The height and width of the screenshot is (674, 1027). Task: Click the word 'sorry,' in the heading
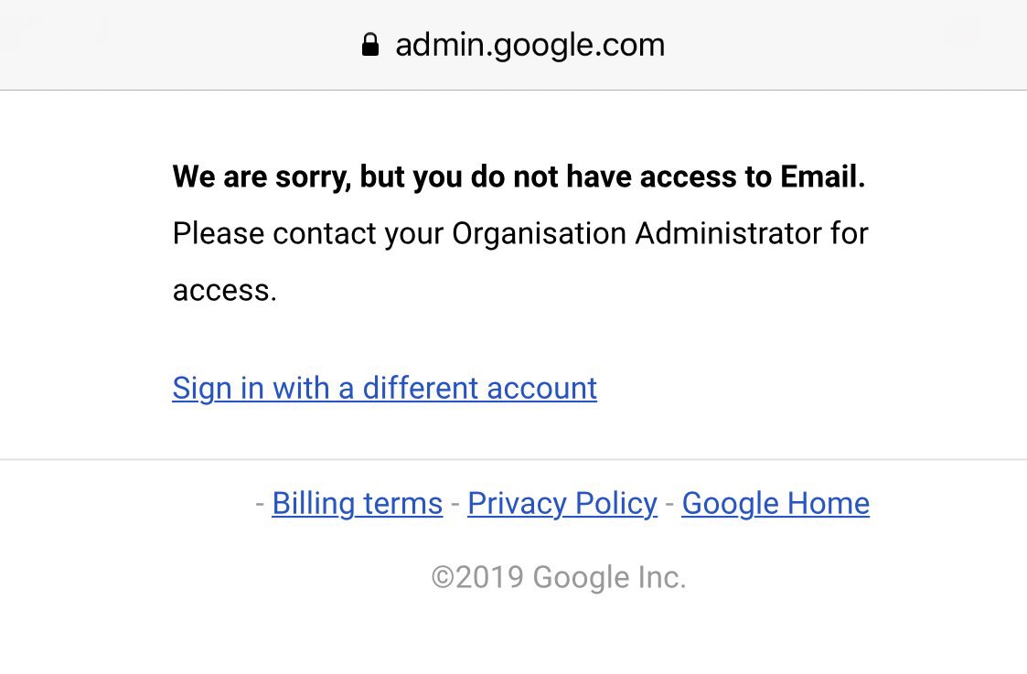[x=313, y=177]
